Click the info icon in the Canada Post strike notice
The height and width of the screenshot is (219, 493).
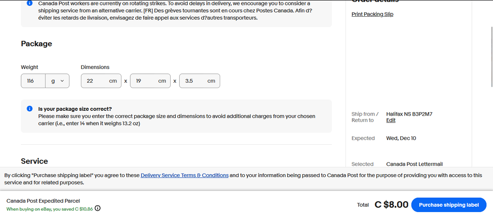(x=30, y=3)
